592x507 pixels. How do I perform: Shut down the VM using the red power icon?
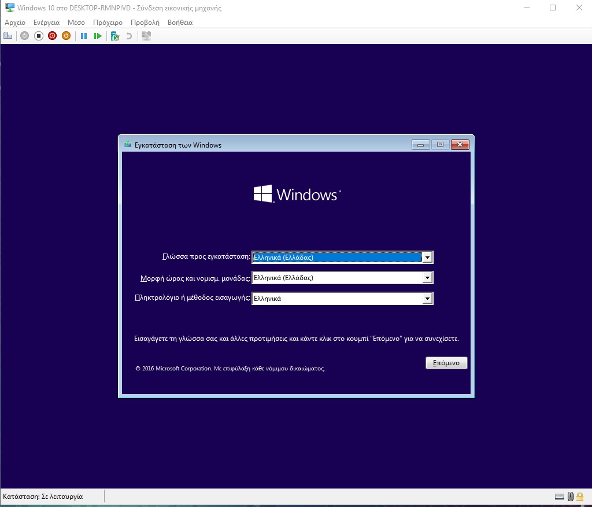[53, 36]
